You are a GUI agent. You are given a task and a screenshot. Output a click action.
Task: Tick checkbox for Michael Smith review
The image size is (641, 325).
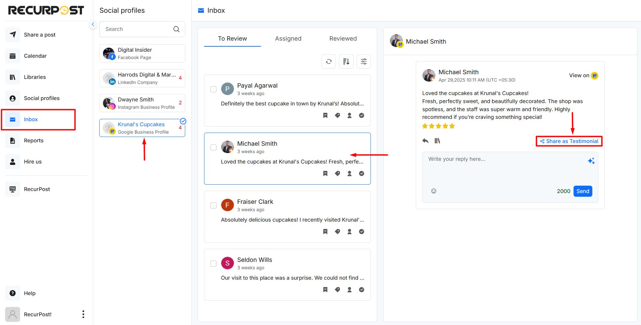click(x=213, y=147)
